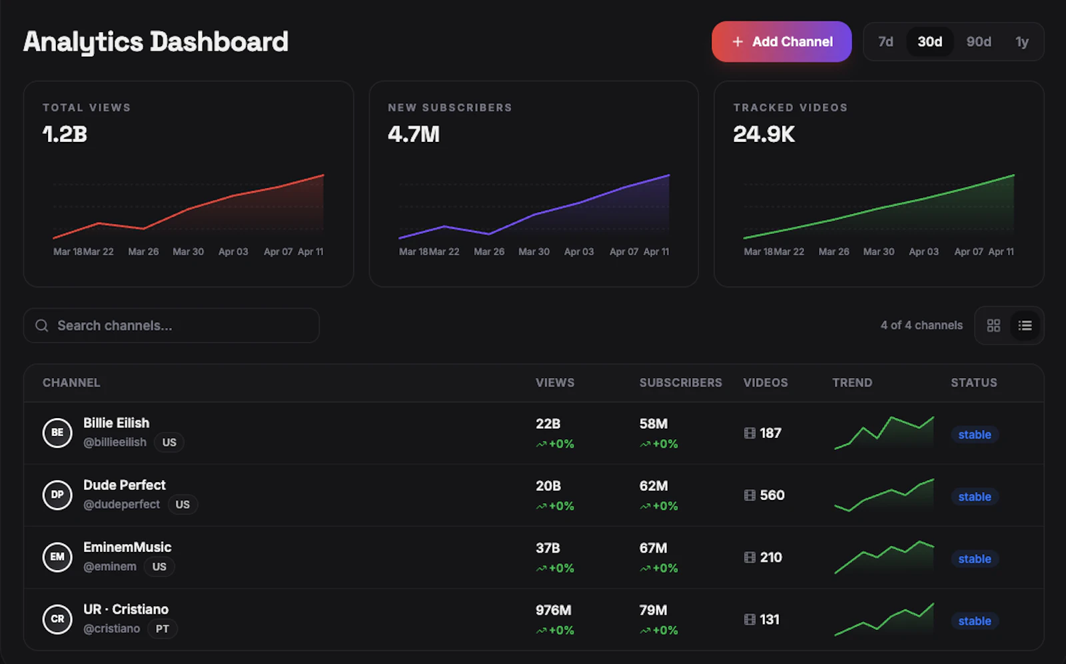Click the 4.7M new subscribers value
Screen dimensions: 1066x664
coord(414,134)
